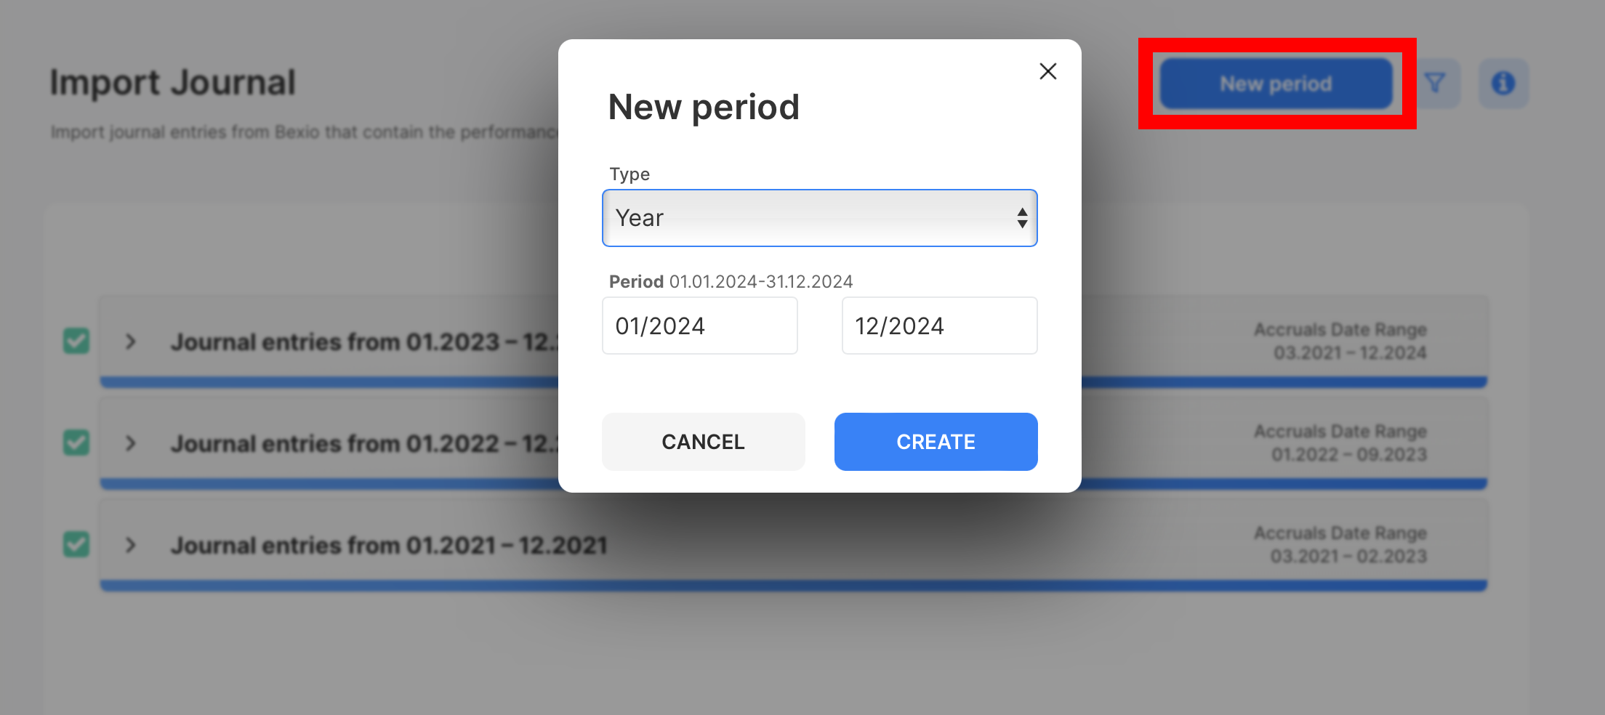Uncheck the 2021 journal entries checkbox
This screenshot has height=715, width=1605.
click(76, 544)
